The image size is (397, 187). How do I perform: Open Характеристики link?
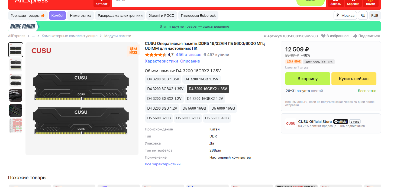point(162,61)
